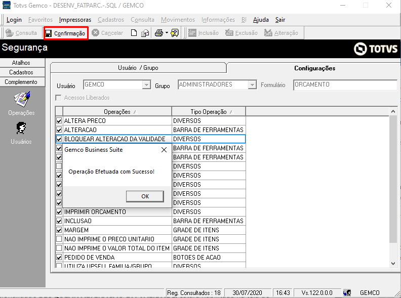The width and height of the screenshot is (401, 298).
Task: Sort by the Operações column header
Action: [x=117, y=112]
